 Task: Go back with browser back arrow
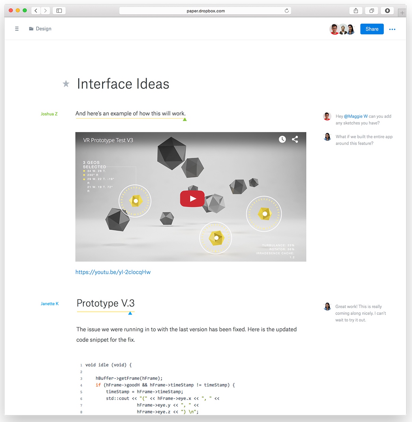pos(36,11)
